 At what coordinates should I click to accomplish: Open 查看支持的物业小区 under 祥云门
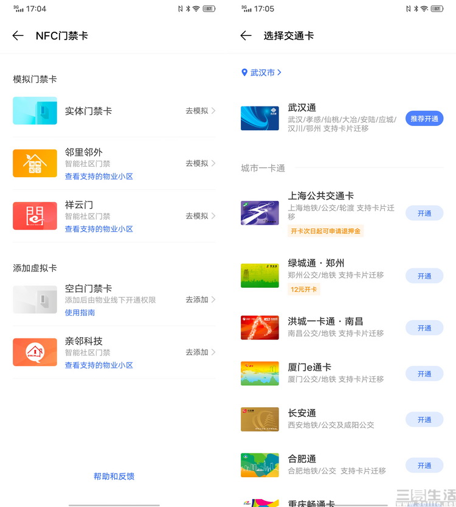point(99,229)
